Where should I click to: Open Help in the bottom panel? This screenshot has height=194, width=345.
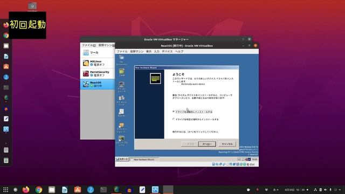(91, 190)
